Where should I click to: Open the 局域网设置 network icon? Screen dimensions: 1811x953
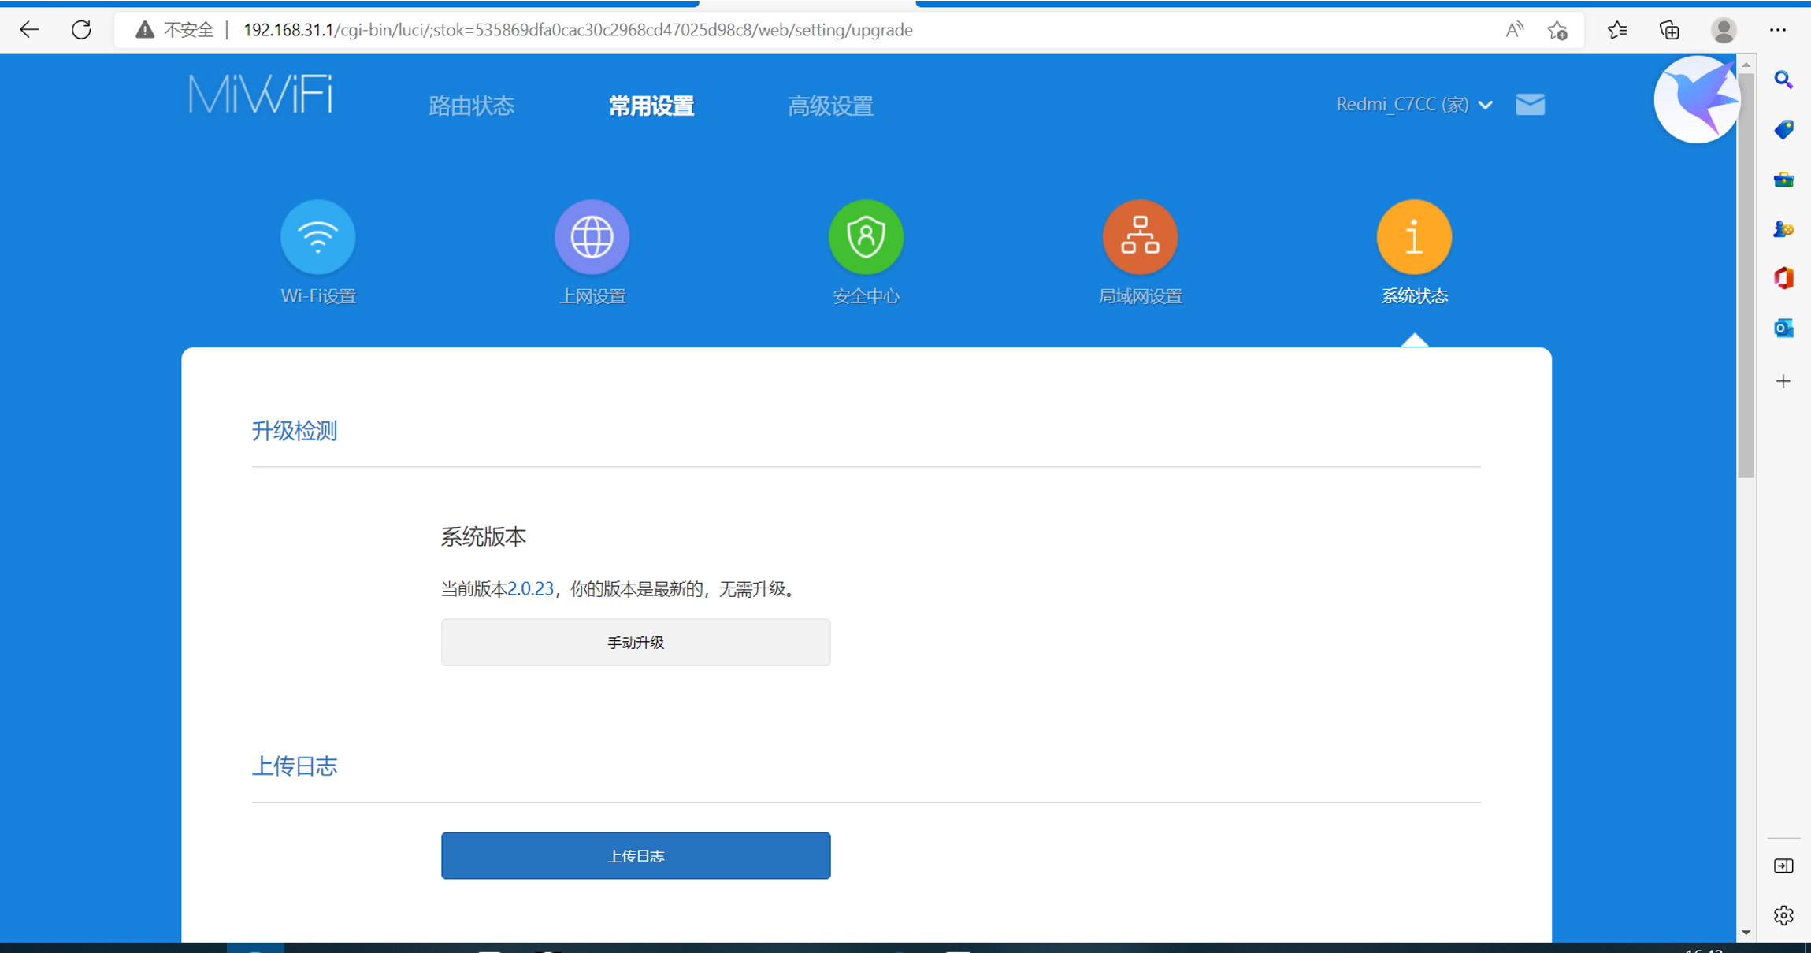coord(1140,237)
